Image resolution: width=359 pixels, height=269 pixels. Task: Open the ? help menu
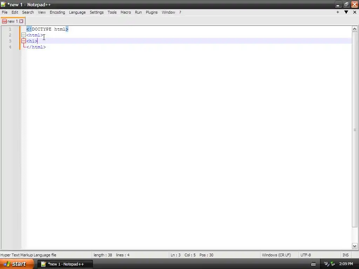pyautogui.click(x=180, y=12)
